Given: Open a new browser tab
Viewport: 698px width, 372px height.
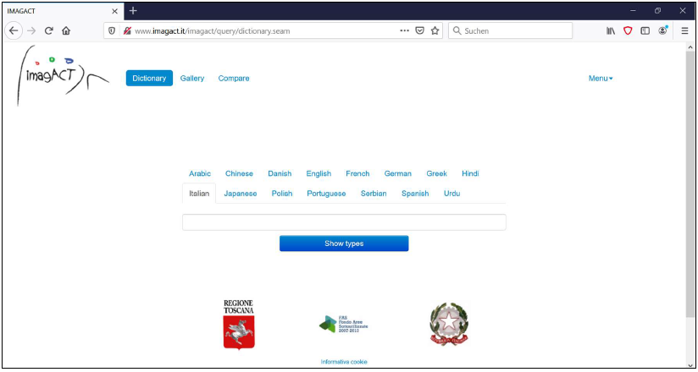Looking at the screenshot, I should tap(133, 10).
